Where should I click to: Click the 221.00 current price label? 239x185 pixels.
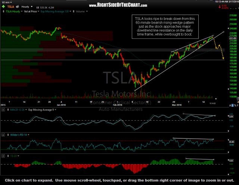233,38
